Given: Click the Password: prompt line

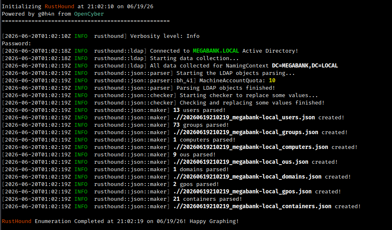Looking at the screenshot, I should click(16, 44).
